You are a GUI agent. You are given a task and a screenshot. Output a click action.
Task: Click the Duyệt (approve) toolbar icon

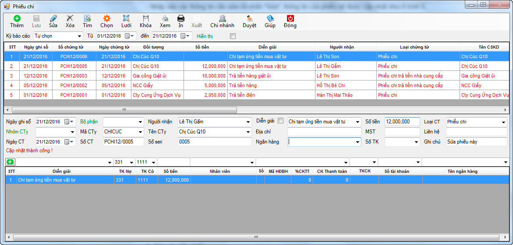249,19
